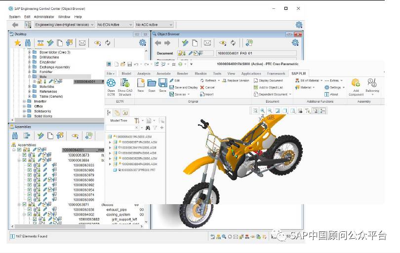400x253 pixels.
Task: Click the global settings gear at top right
Action: 299,25
